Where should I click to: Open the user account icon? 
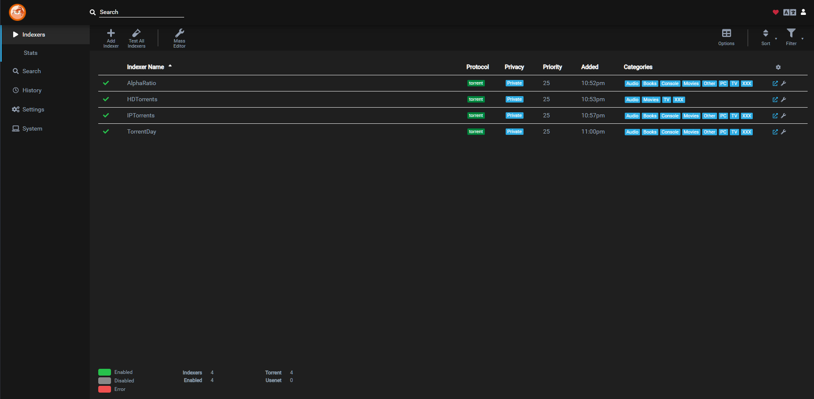(803, 12)
